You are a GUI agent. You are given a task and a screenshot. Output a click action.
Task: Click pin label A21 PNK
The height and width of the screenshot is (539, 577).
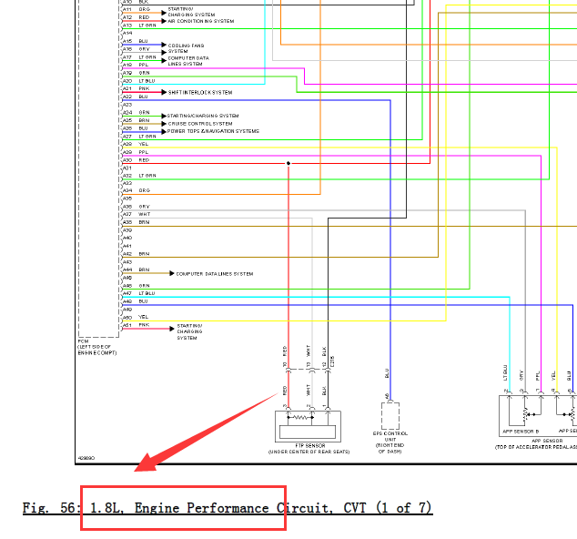pyautogui.click(x=136, y=88)
